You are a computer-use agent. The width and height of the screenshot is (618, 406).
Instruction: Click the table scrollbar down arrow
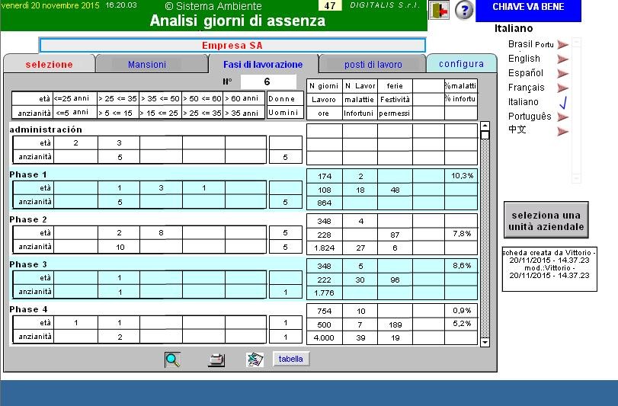pos(485,342)
